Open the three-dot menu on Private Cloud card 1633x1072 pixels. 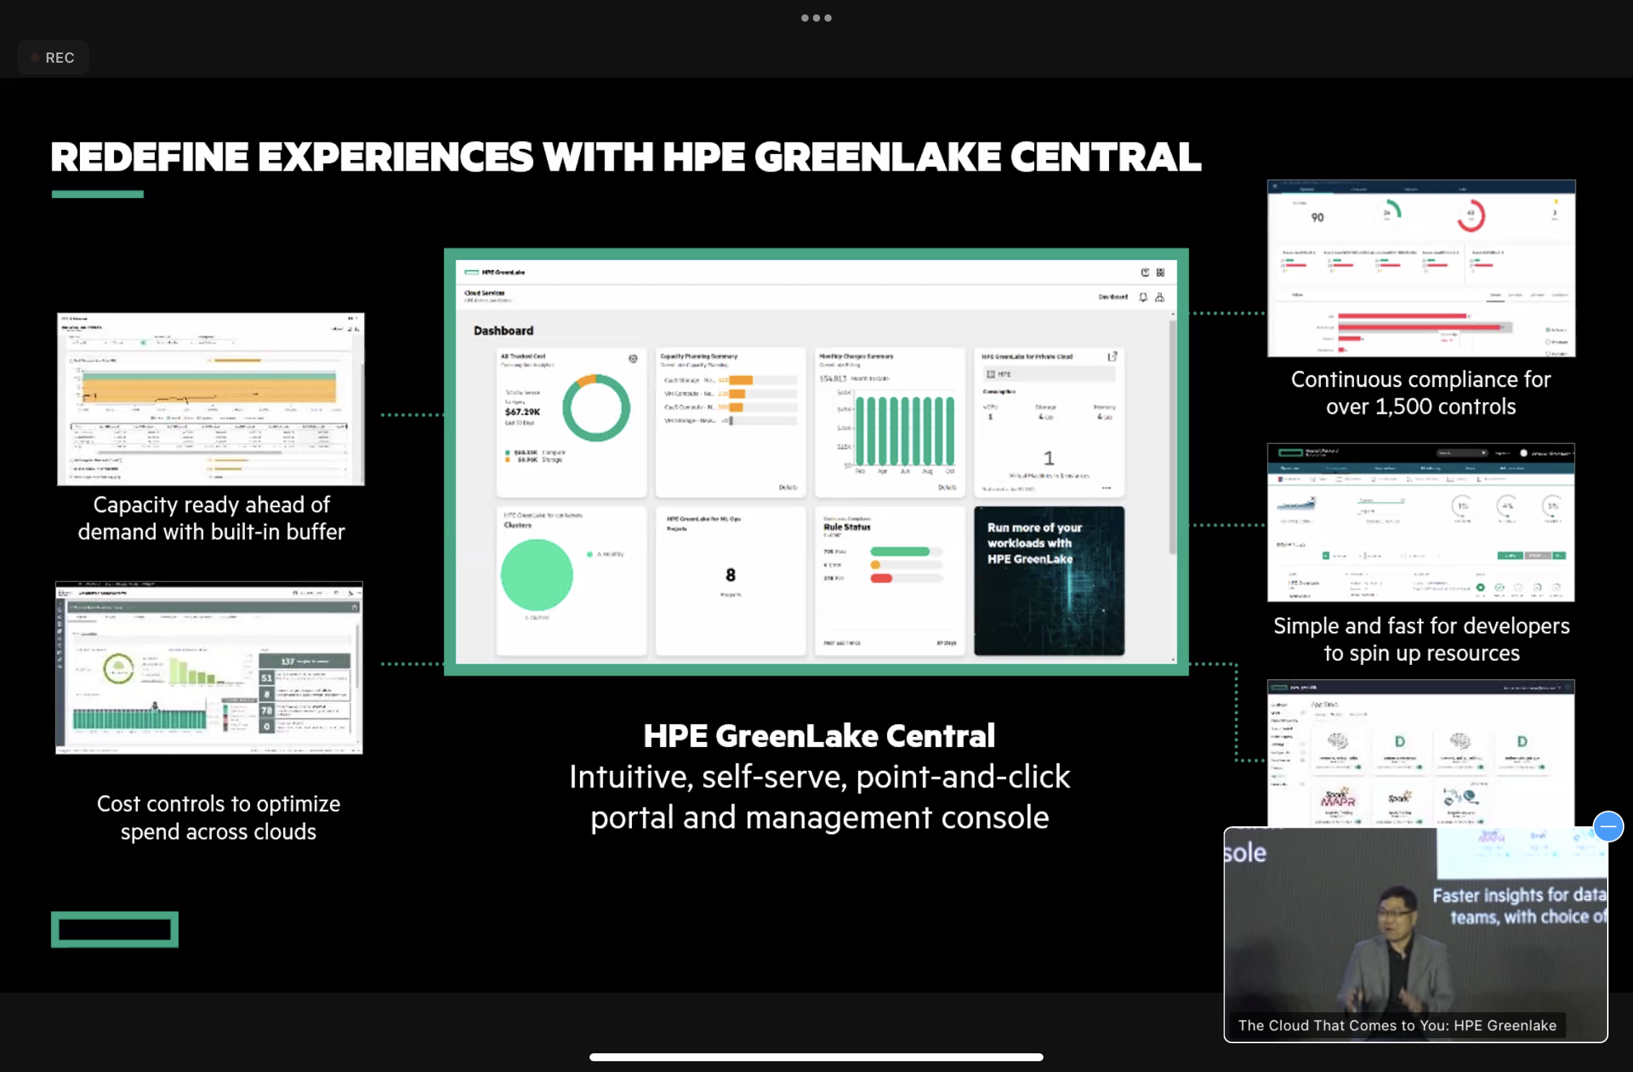(x=1106, y=488)
